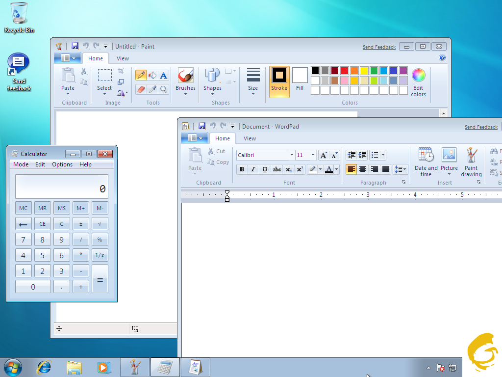Screen dimensions: 502x377
Task: Select the Pencil tool in Paint
Action: point(141,75)
